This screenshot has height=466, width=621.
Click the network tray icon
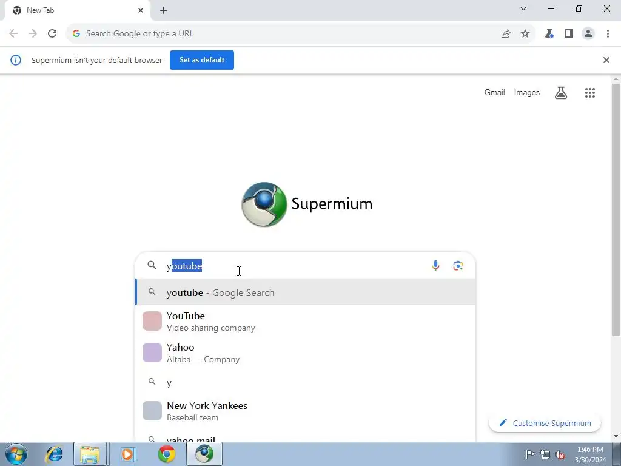(x=545, y=454)
